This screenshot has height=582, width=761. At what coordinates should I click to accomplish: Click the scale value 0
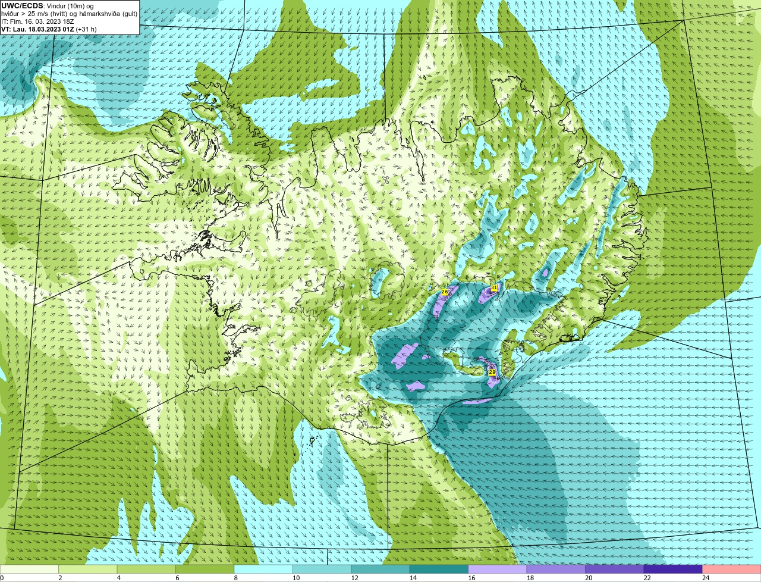(2, 578)
